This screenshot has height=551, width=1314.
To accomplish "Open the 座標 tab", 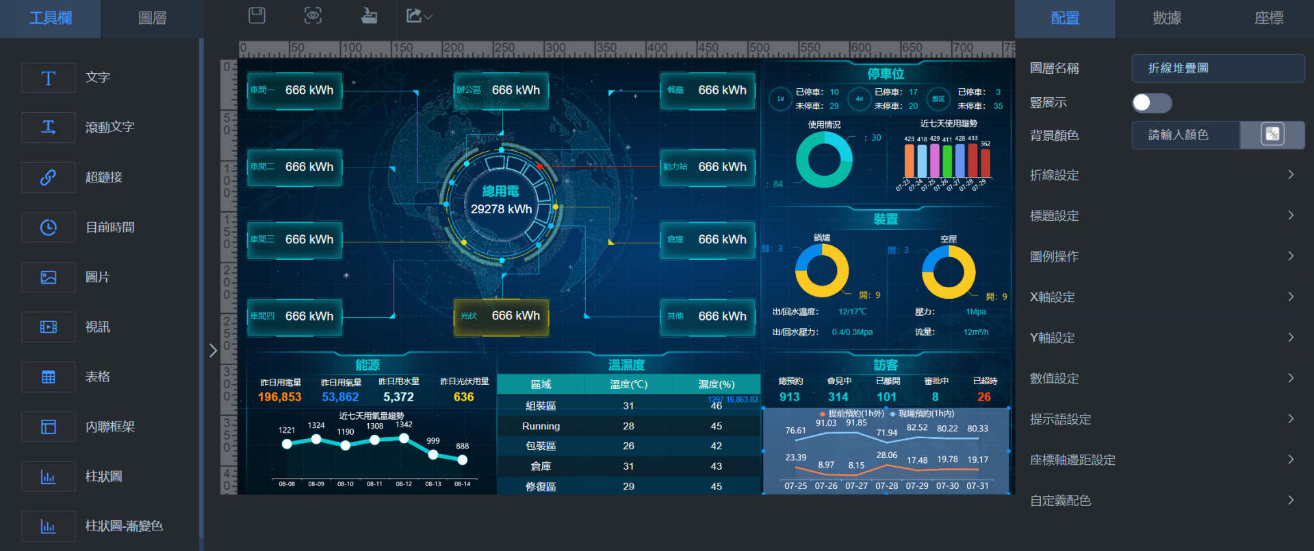I will 1268,18.
